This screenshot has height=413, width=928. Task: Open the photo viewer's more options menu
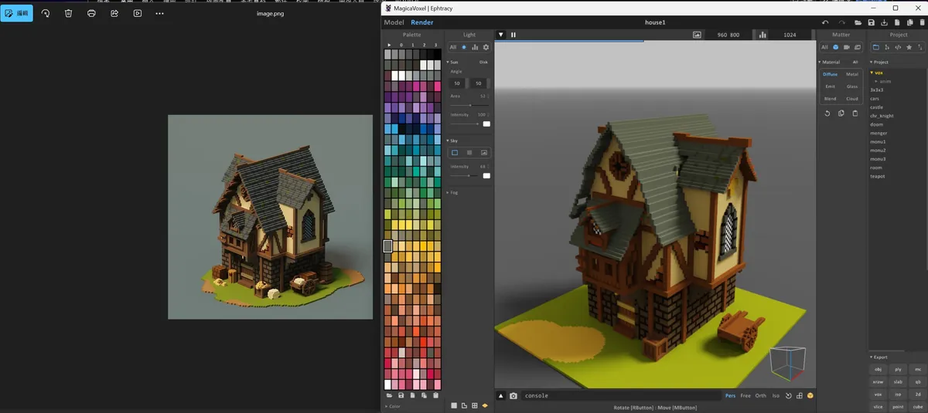coord(159,13)
